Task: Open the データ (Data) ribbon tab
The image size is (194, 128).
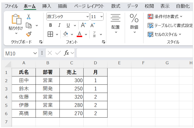Action: click(132, 6)
